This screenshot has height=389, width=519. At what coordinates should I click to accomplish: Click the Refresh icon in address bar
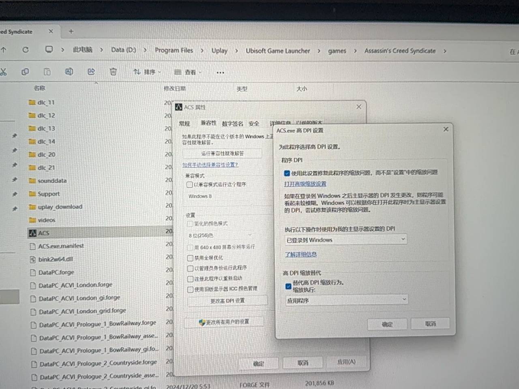tap(26, 50)
